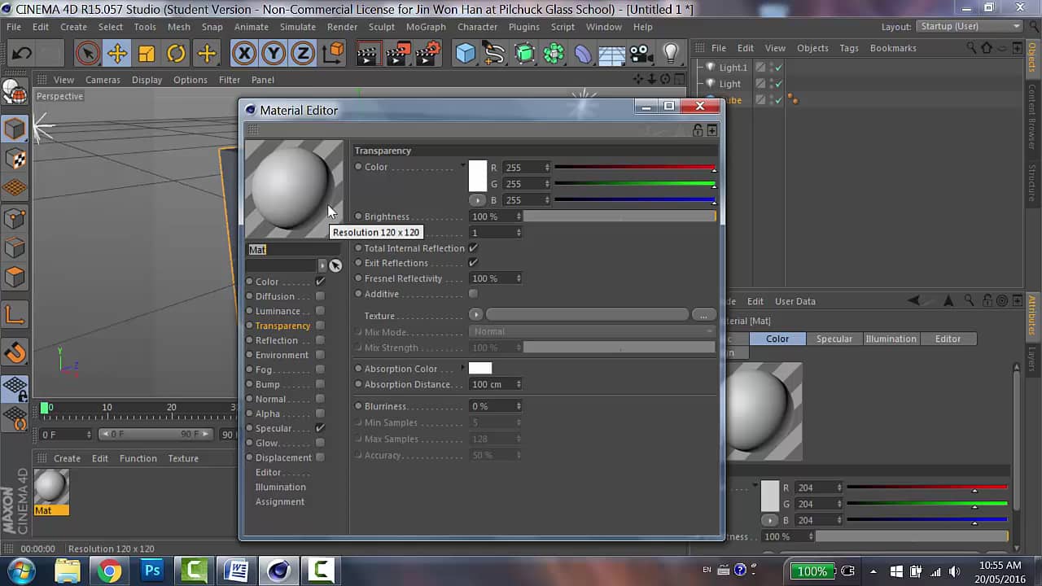Viewport: 1042px width, 586px height.
Task: Click the Absorption Color white swatch
Action: click(x=480, y=369)
